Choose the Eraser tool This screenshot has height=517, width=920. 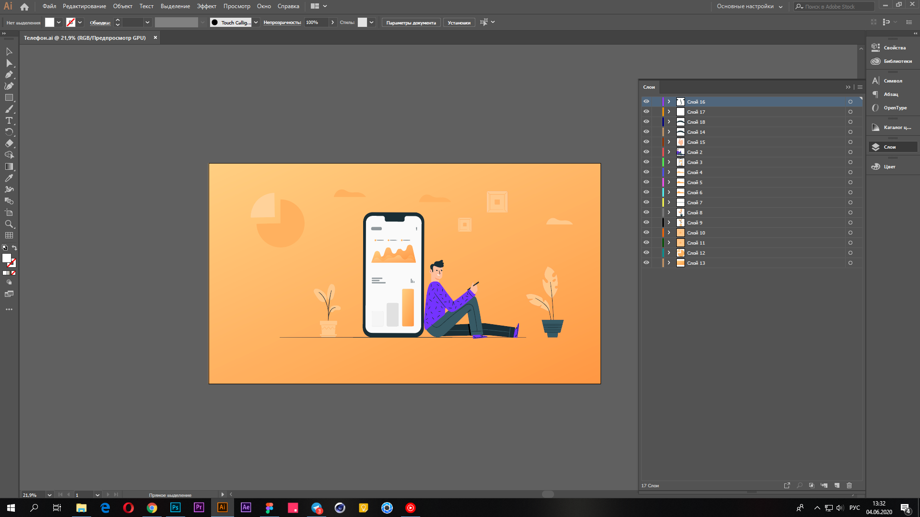point(9,144)
